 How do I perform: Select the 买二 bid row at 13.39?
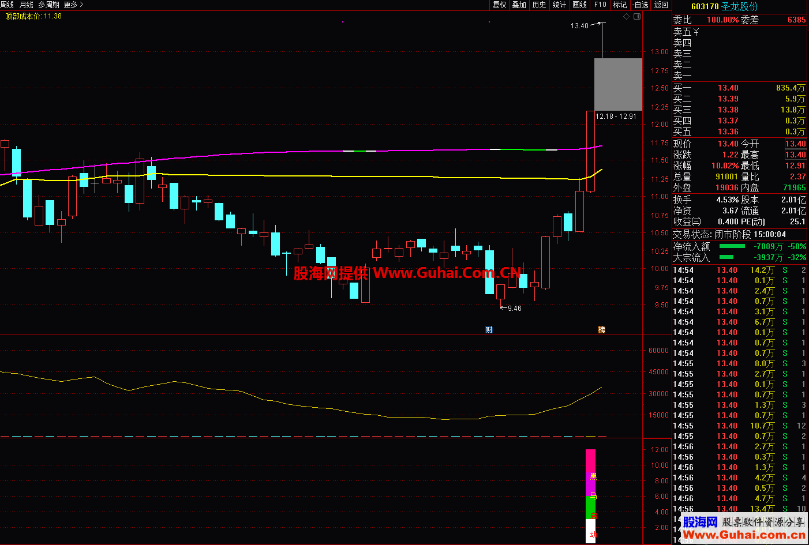pyautogui.click(x=740, y=99)
